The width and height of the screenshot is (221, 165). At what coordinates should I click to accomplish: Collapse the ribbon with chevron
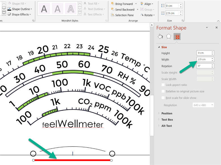(218, 21)
